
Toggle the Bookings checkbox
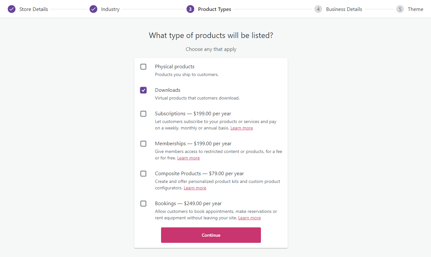(x=143, y=204)
